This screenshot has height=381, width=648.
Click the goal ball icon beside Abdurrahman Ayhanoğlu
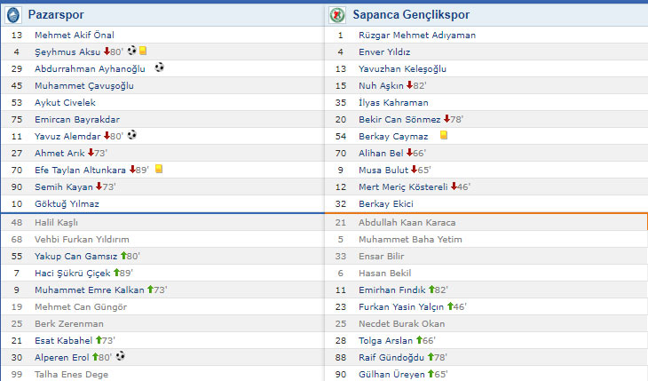click(159, 68)
